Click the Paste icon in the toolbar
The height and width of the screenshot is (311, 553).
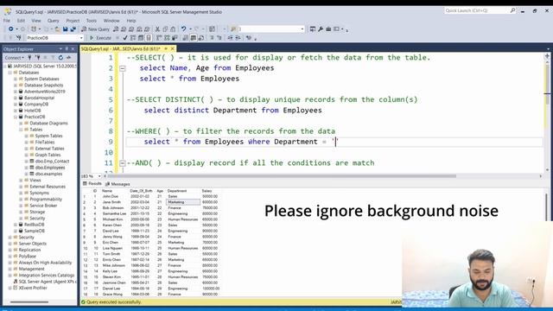[173, 29]
